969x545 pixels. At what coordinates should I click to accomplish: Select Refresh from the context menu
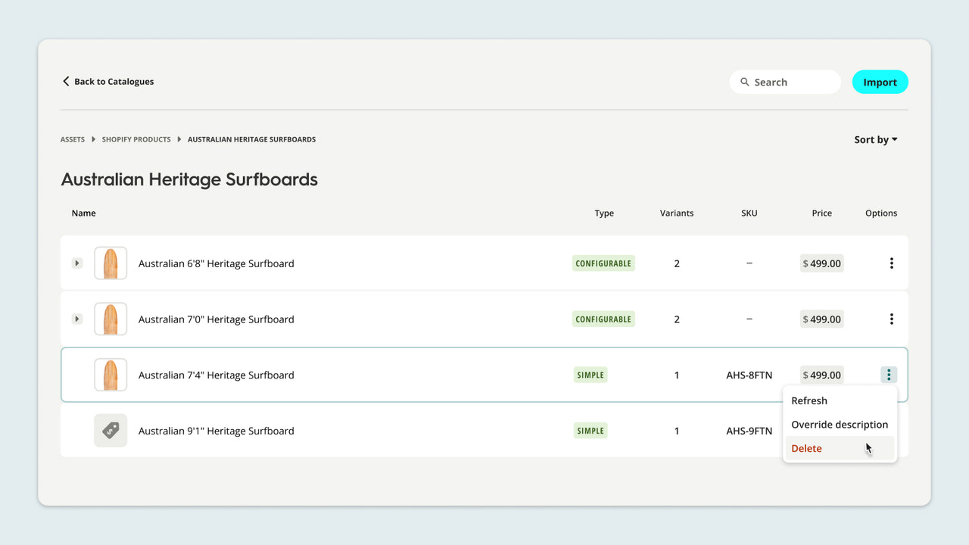(x=809, y=400)
